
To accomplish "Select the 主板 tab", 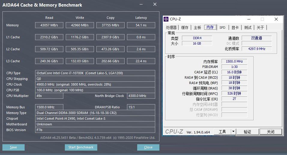I will [197, 28].
